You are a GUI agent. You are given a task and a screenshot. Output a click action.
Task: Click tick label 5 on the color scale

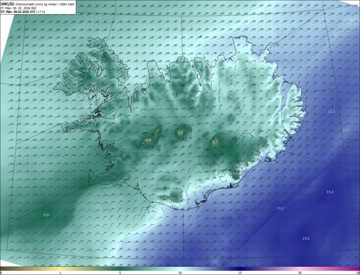click(120, 273)
